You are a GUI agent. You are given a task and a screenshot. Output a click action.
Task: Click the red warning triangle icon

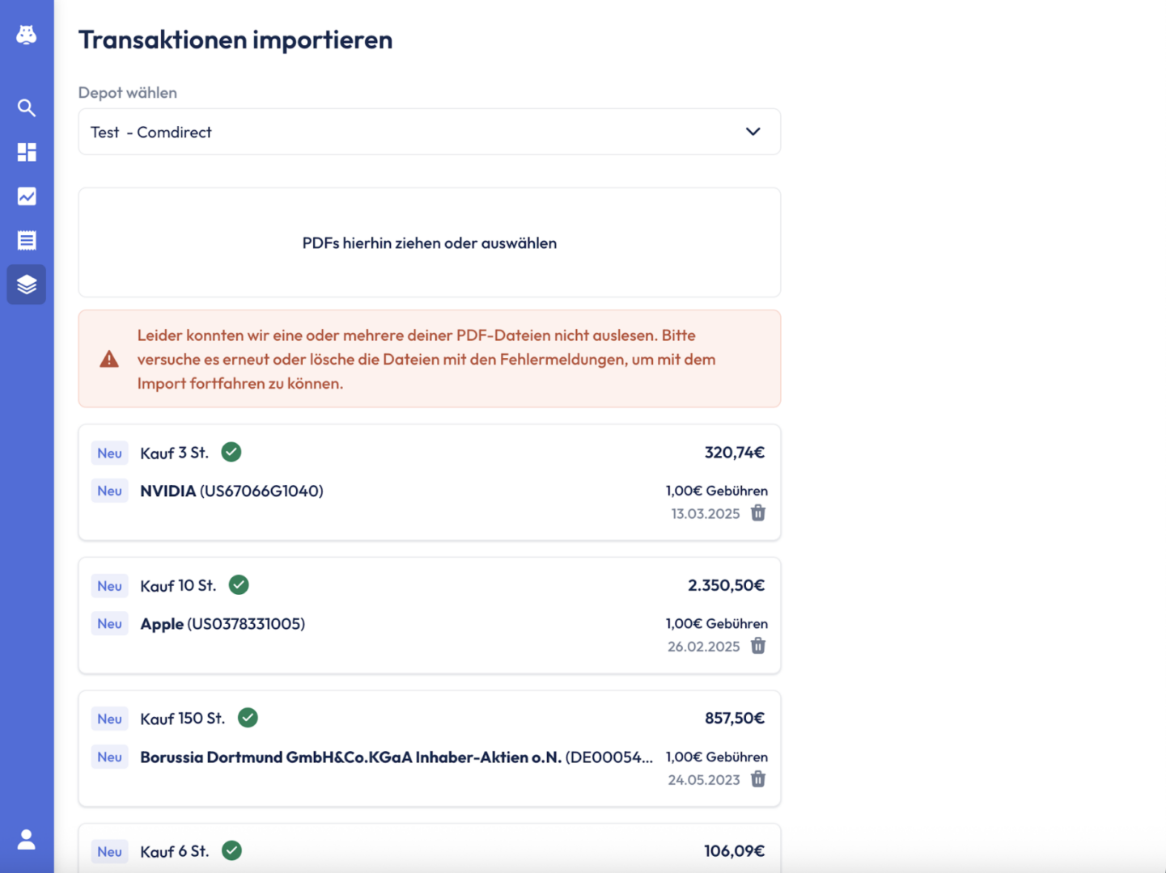tap(109, 360)
